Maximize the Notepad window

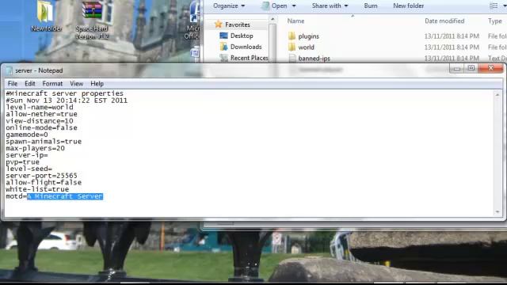(x=471, y=68)
